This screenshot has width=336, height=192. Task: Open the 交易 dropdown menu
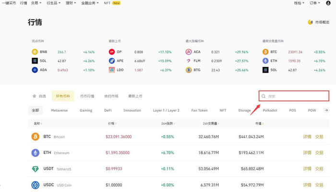tap(36, 3)
